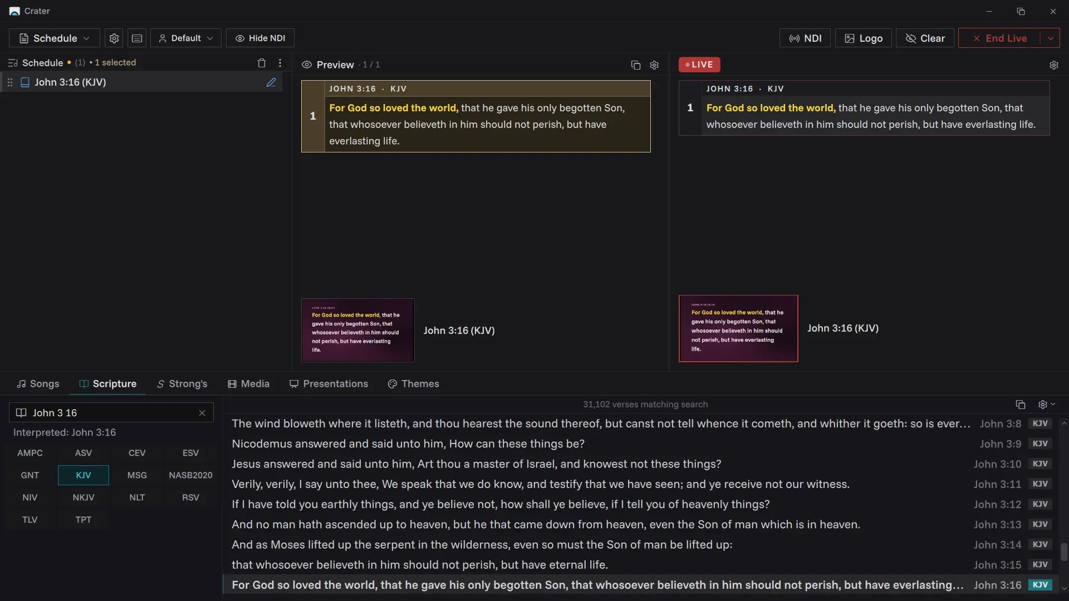Clear the scripture search field

click(x=202, y=413)
